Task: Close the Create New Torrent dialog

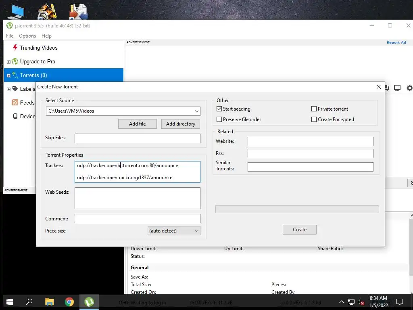Action: click(379, 87)
